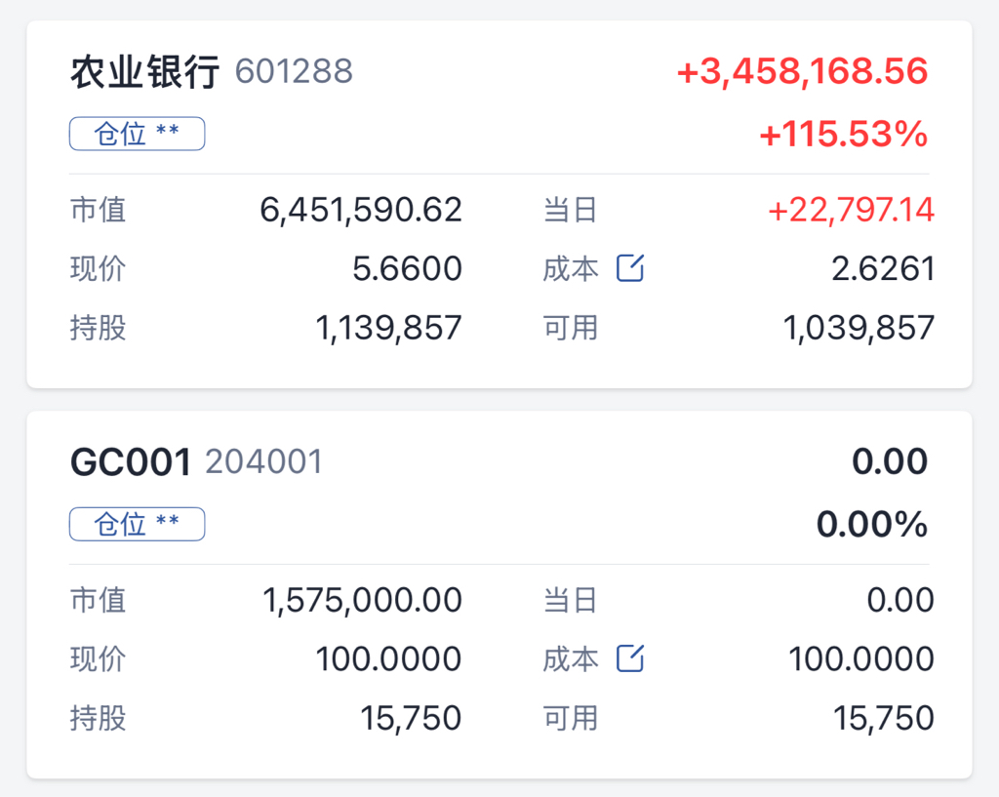
Task: Click 农业银行 cost value 2.6261
Action: [x=883, y=269]
